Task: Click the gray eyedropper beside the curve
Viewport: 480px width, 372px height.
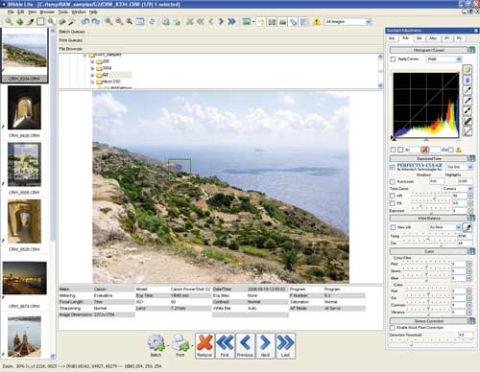Action: 468,101
